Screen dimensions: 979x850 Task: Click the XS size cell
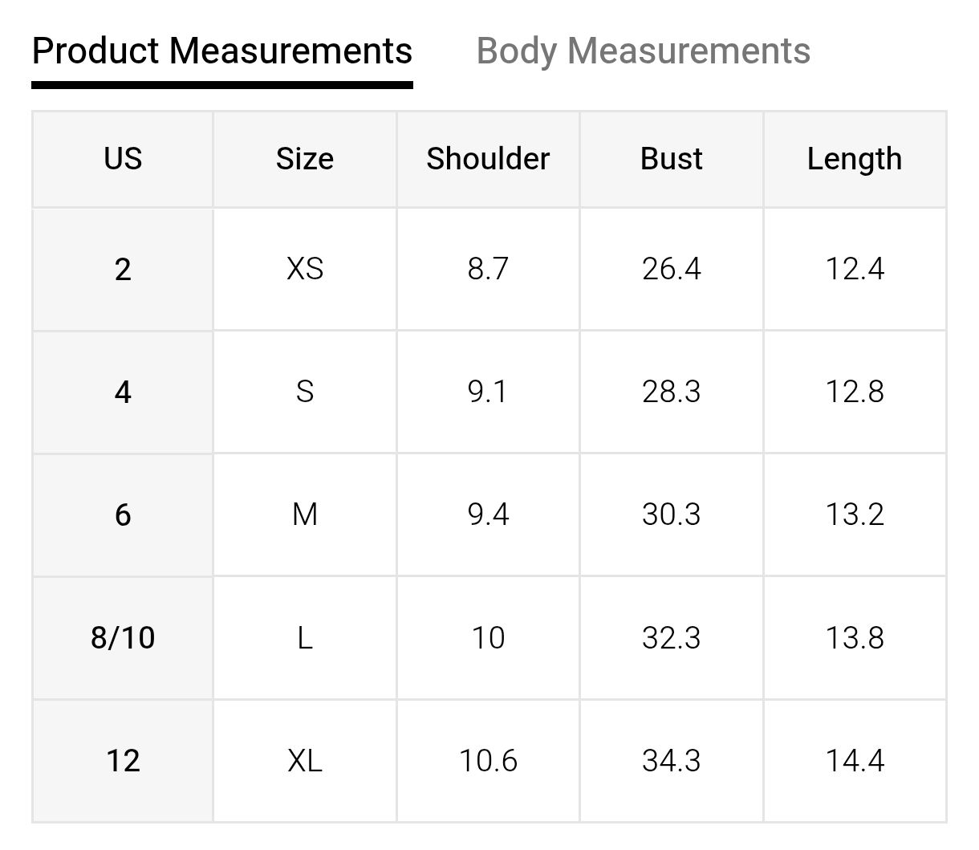305,269
